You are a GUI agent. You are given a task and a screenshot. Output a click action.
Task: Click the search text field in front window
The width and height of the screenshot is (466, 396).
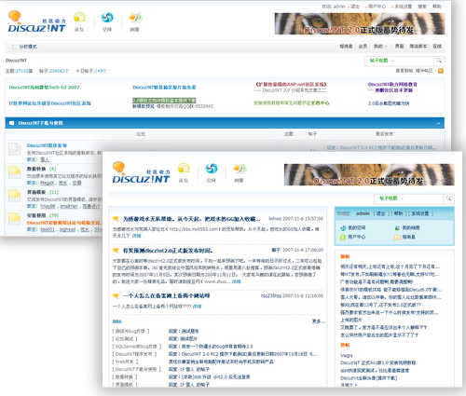(x=424, y=198)
